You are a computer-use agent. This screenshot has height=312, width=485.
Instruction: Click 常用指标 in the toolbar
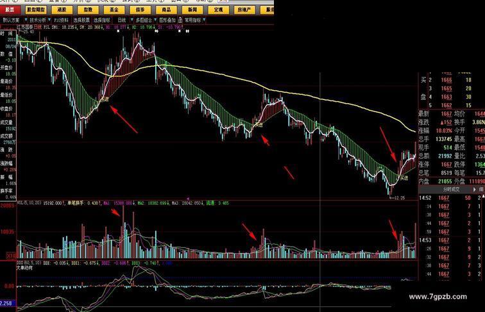pyautogui.click(x=192, y=20)
